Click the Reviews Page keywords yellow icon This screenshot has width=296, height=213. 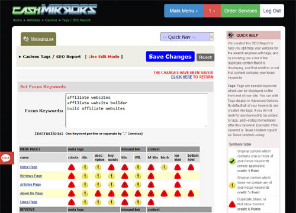pos(111,176)
